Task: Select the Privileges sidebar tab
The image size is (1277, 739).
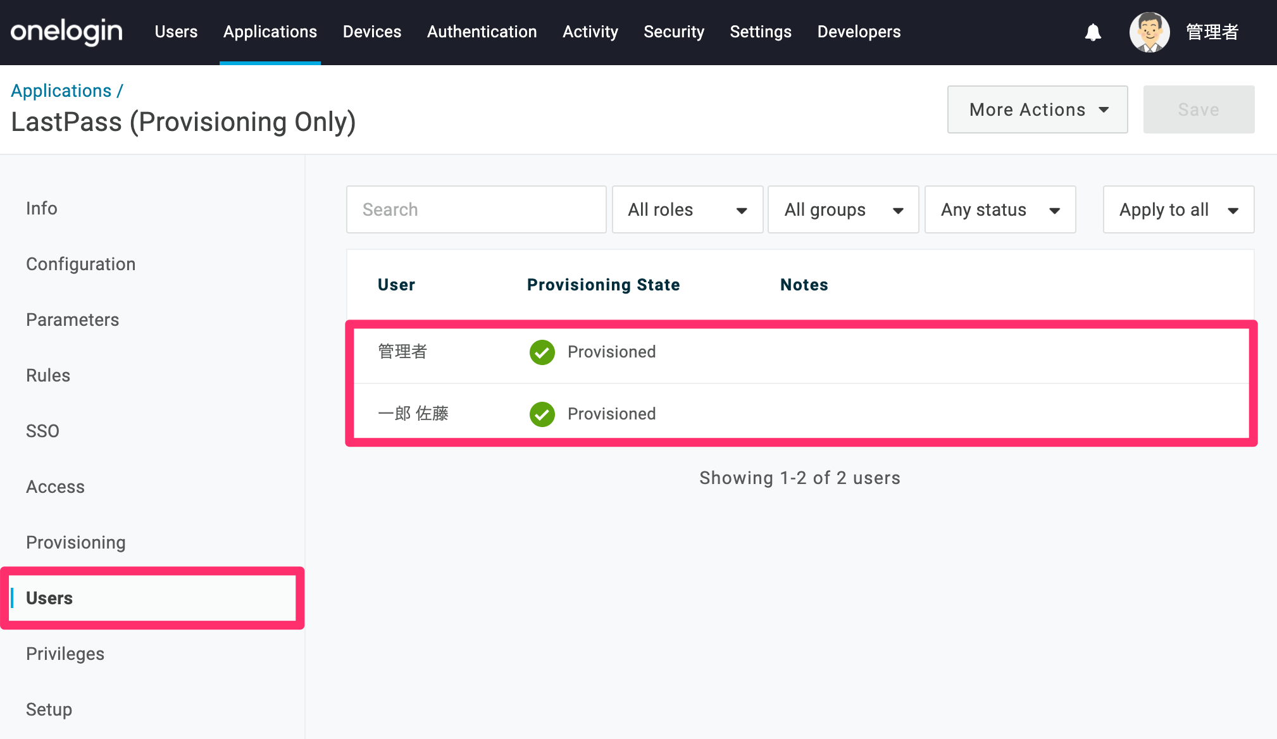Action: pyautogui.click(x=65, y=654)
